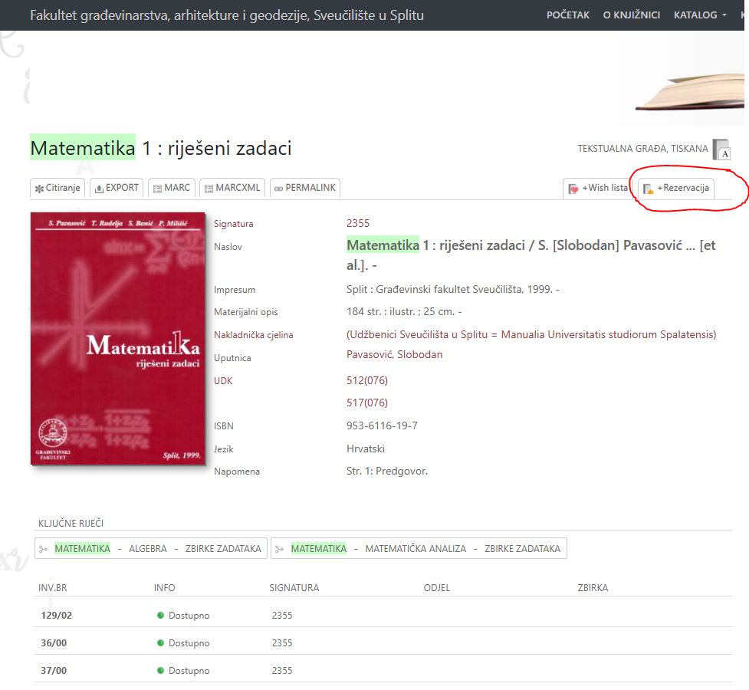Click the Citiranje citation button

click(57, 188)
